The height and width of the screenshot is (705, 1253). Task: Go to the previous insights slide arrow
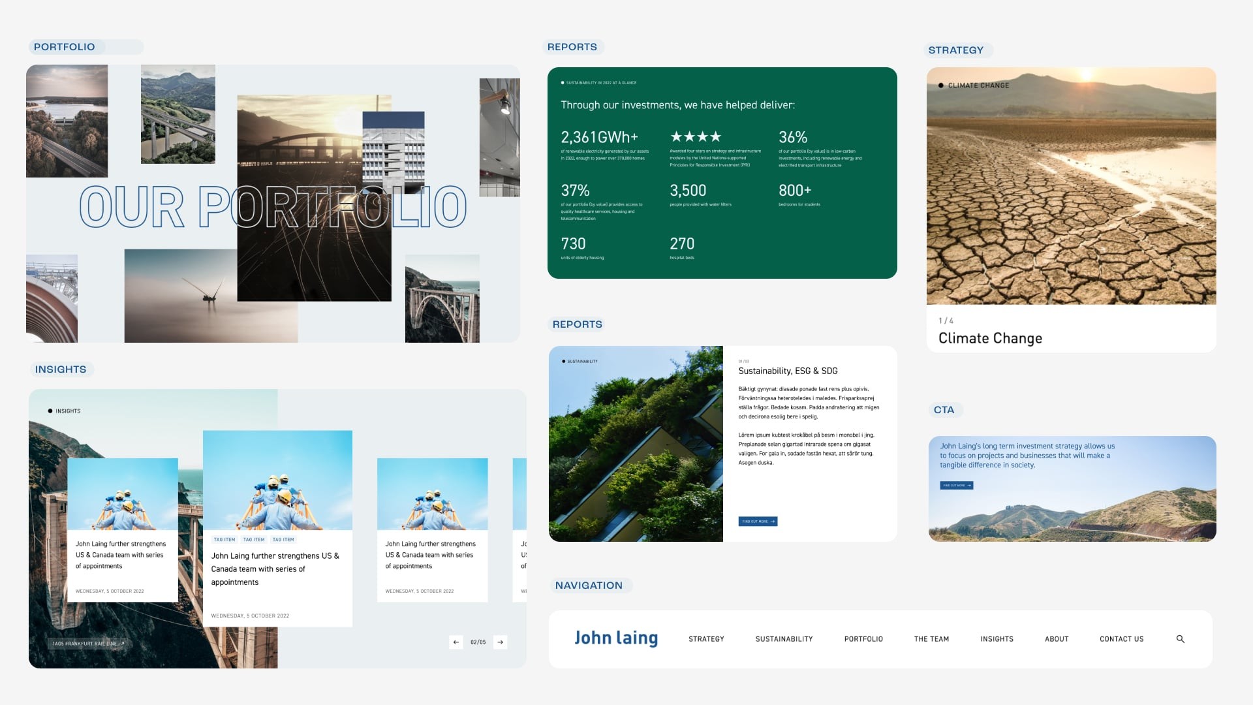pos(456,642)
